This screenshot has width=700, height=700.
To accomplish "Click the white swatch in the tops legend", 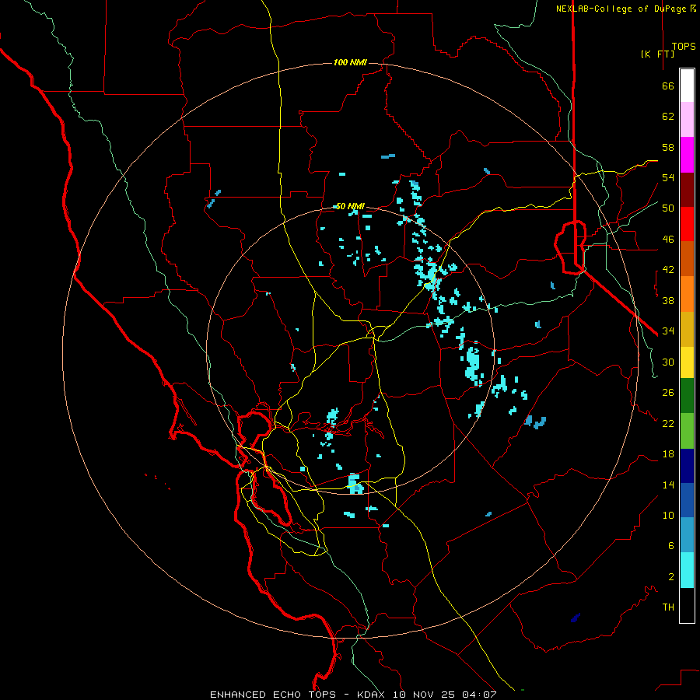I will point(687,86).
